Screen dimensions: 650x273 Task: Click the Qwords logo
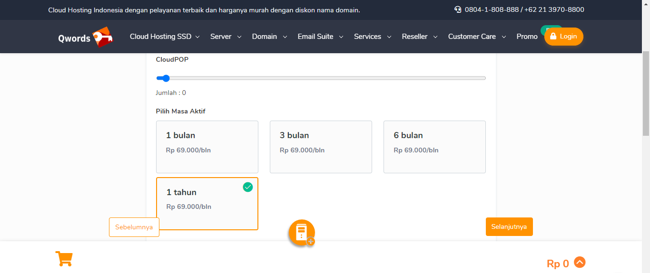(85, 37)
